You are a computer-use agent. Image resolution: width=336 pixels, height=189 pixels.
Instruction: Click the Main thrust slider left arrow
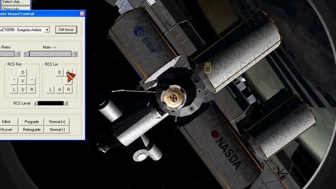pos(26,54)
